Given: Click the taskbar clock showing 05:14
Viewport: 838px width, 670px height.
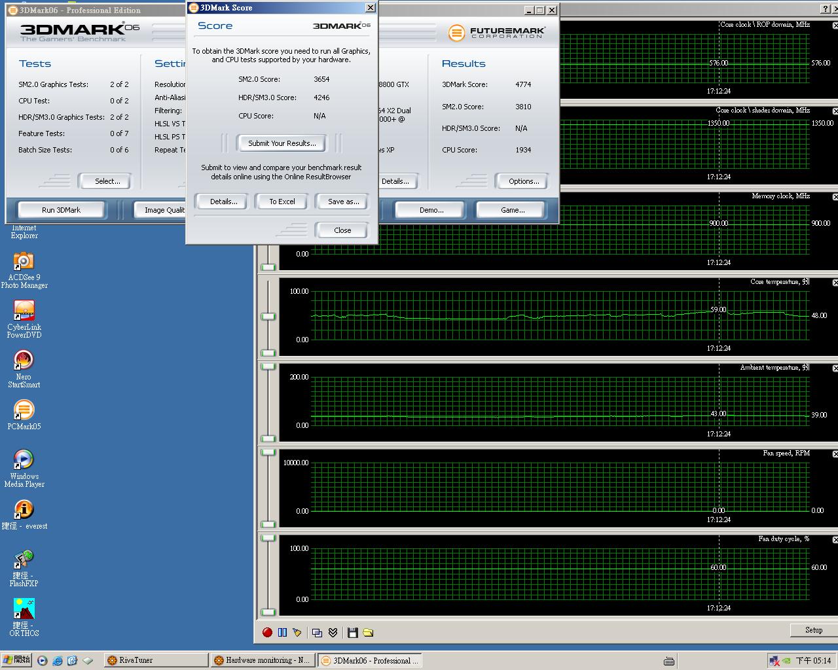Looking at the screenshot, I should [x=813, y=661].
